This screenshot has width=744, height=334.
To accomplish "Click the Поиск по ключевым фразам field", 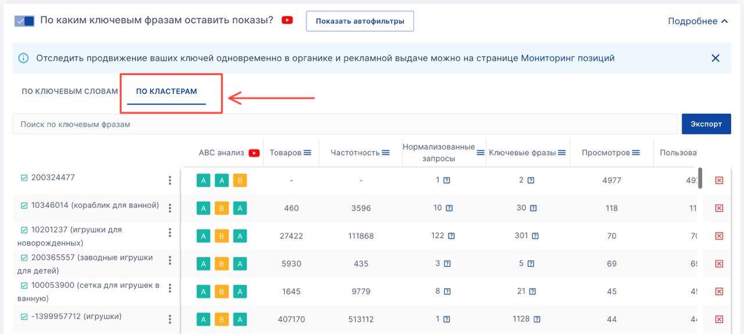I will tap(345, 124).
